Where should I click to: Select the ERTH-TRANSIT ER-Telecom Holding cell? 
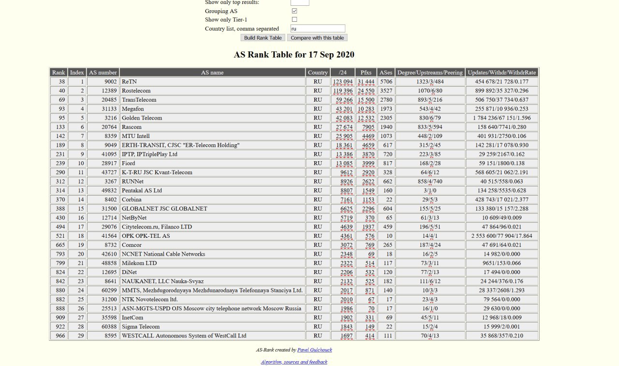pos(213,145)
